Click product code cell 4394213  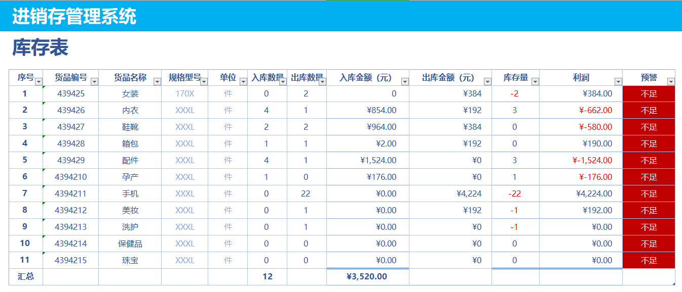(x=71, y=227)
